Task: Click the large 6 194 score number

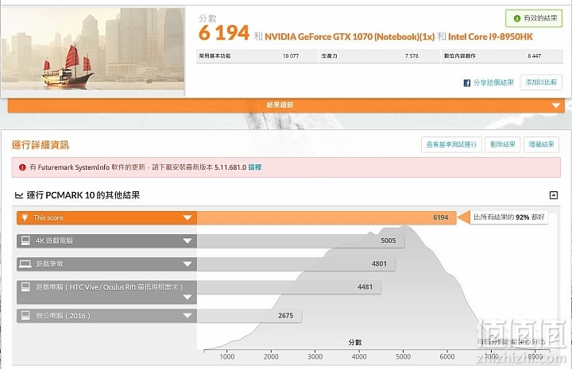Action: coord(224,33)
